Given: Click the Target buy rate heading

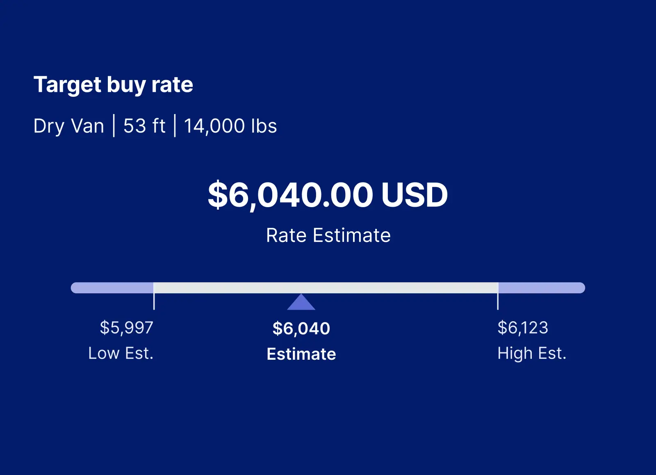Looking at the screenshot, I should pos(113,85).
